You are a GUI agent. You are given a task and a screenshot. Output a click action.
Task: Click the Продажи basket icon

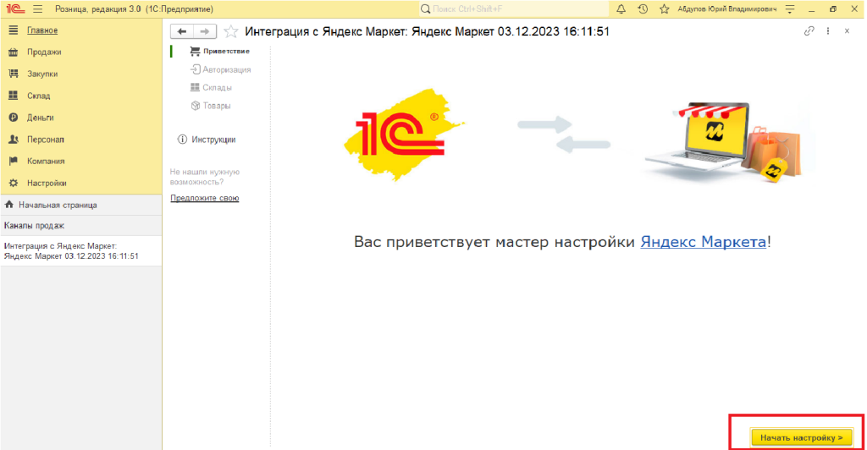[x=14, y=52]
